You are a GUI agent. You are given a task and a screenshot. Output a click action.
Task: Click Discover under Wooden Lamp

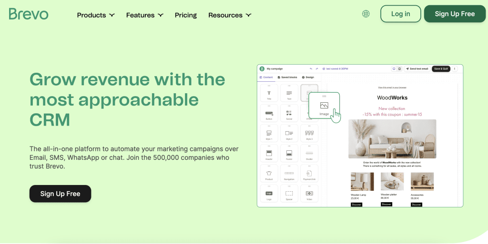point(356,205)
